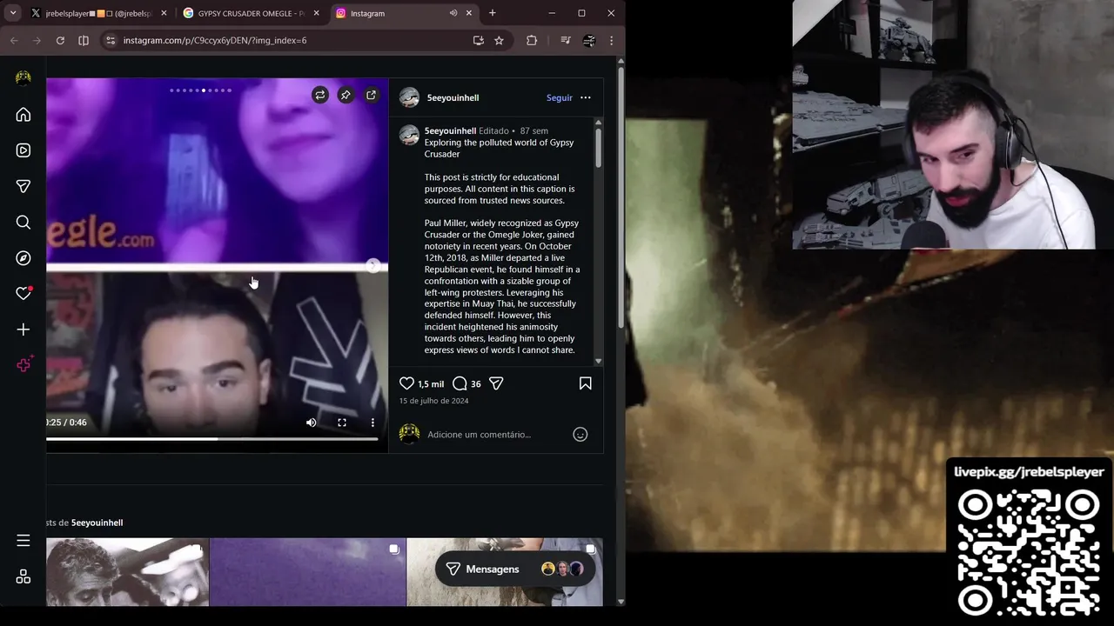
Task: Open the Instagram search magnifier icon
Action: (x=23, y=223)
